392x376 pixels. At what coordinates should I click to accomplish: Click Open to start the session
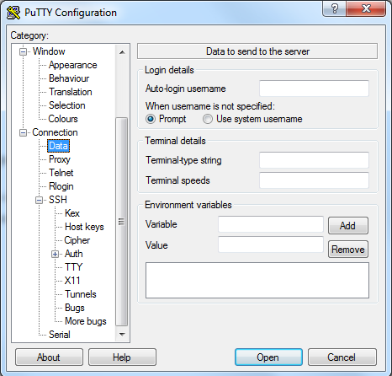click(268, 357)
